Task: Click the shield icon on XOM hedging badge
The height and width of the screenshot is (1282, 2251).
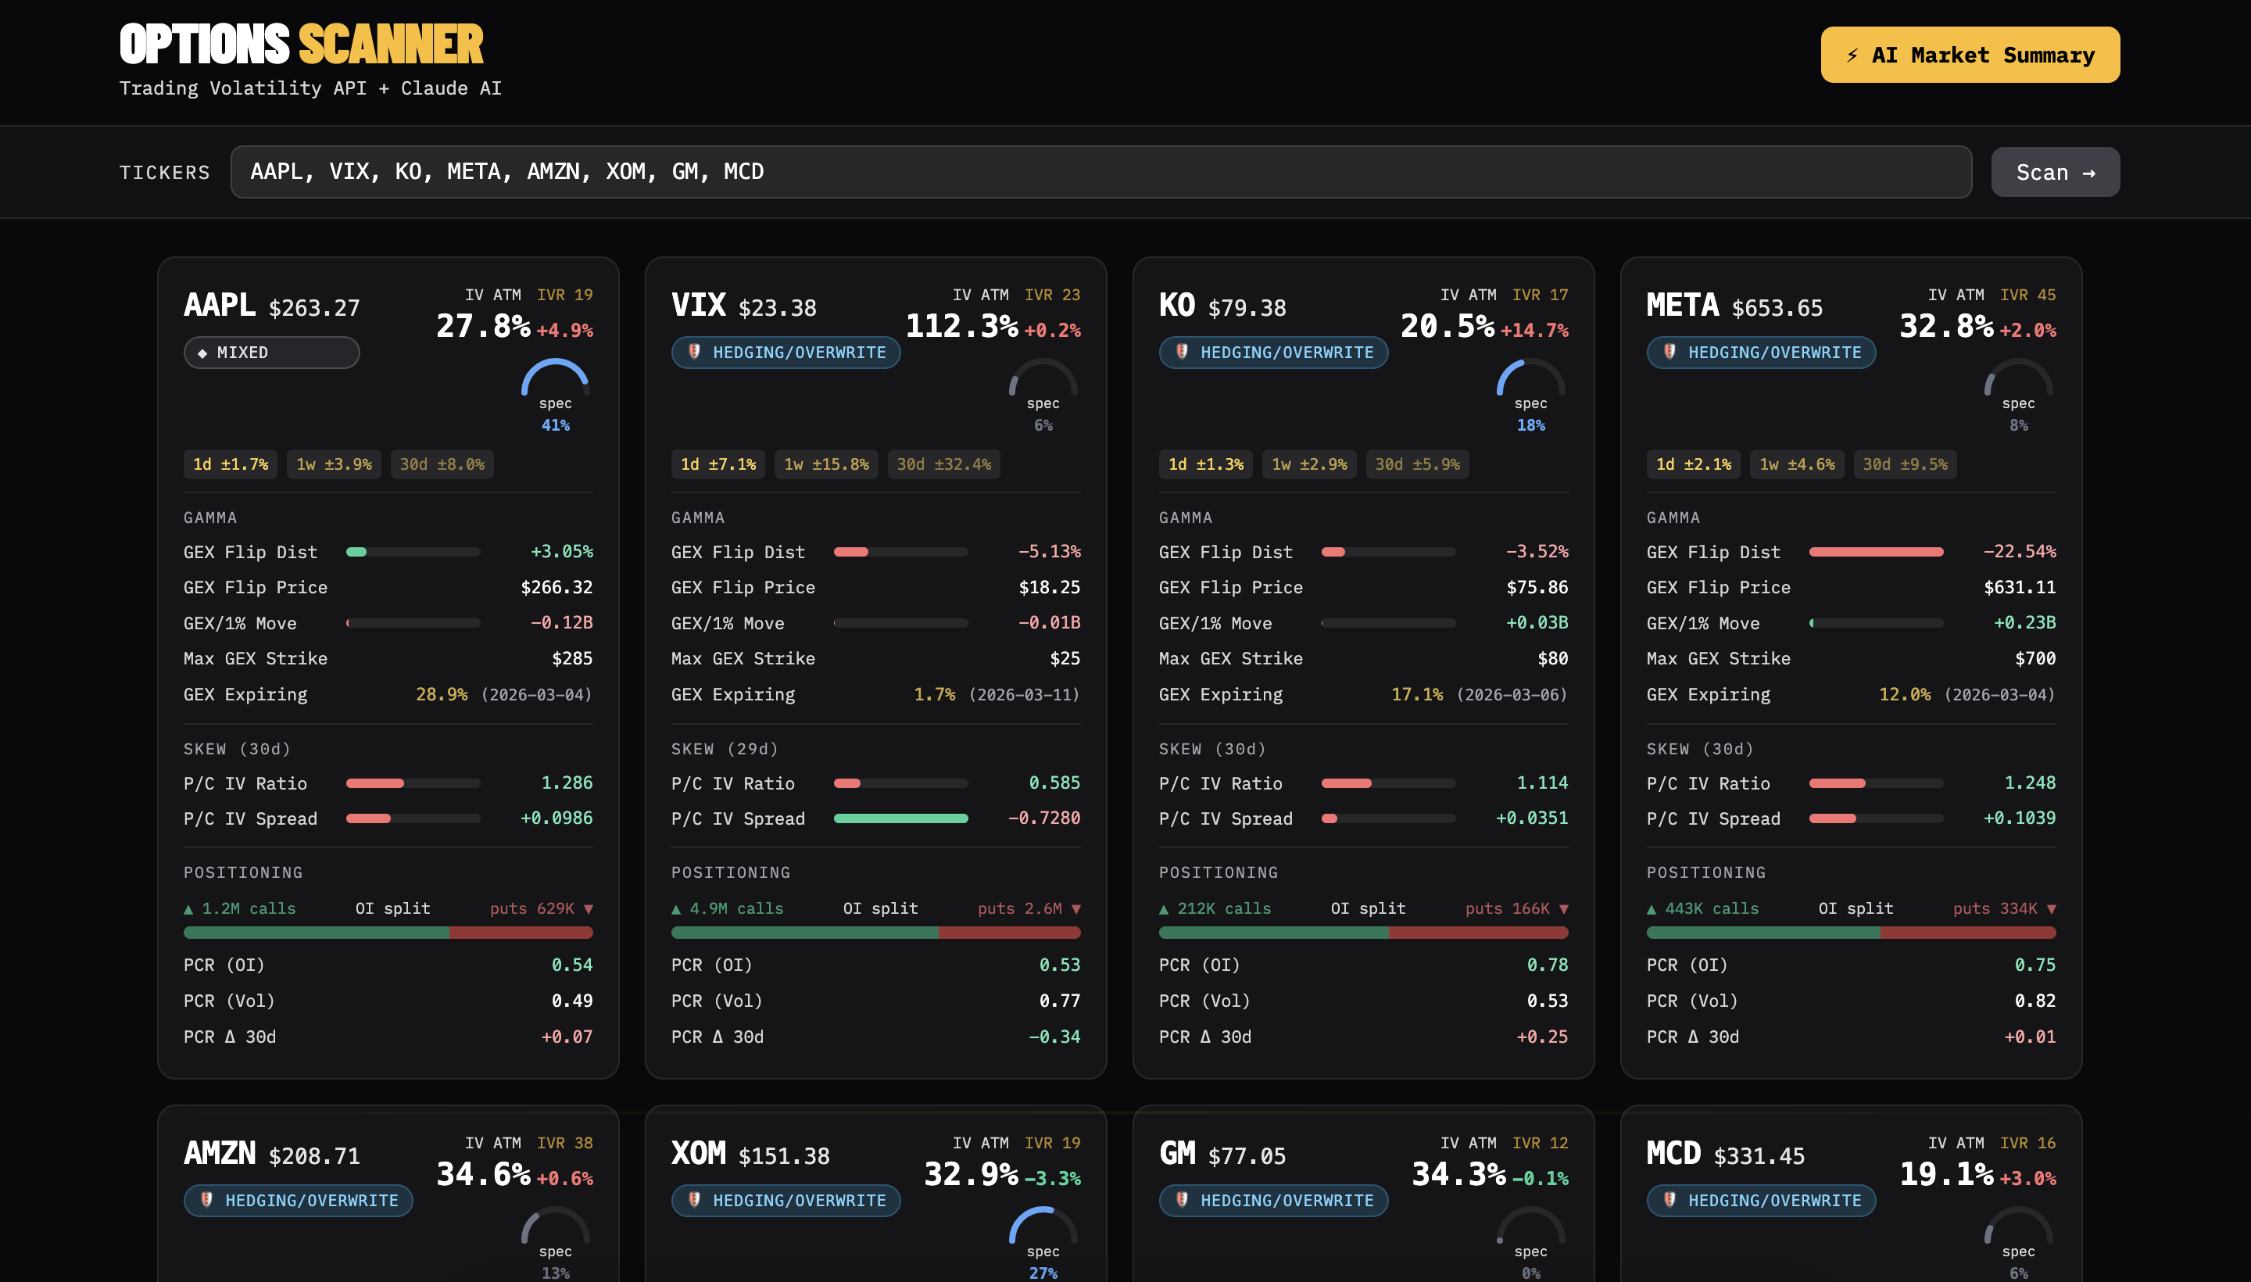Action: [x=695, y=1200]
